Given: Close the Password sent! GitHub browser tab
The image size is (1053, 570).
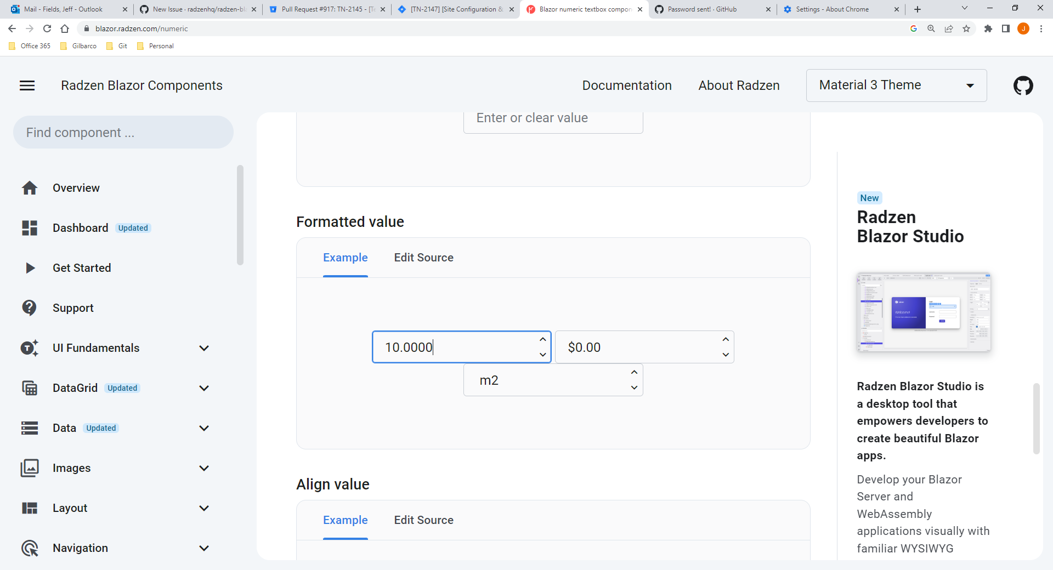Looking at the screenshot, I should (x=768, y=9).
